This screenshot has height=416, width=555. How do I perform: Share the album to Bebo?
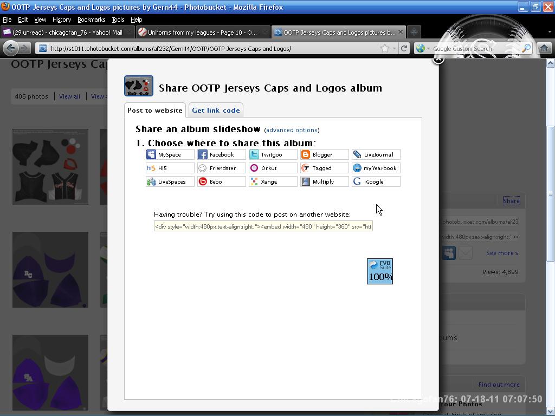222,181
